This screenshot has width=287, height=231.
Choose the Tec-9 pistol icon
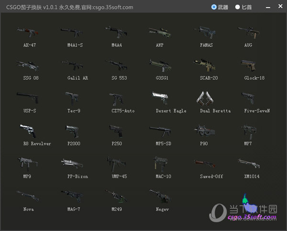point(72,99)
